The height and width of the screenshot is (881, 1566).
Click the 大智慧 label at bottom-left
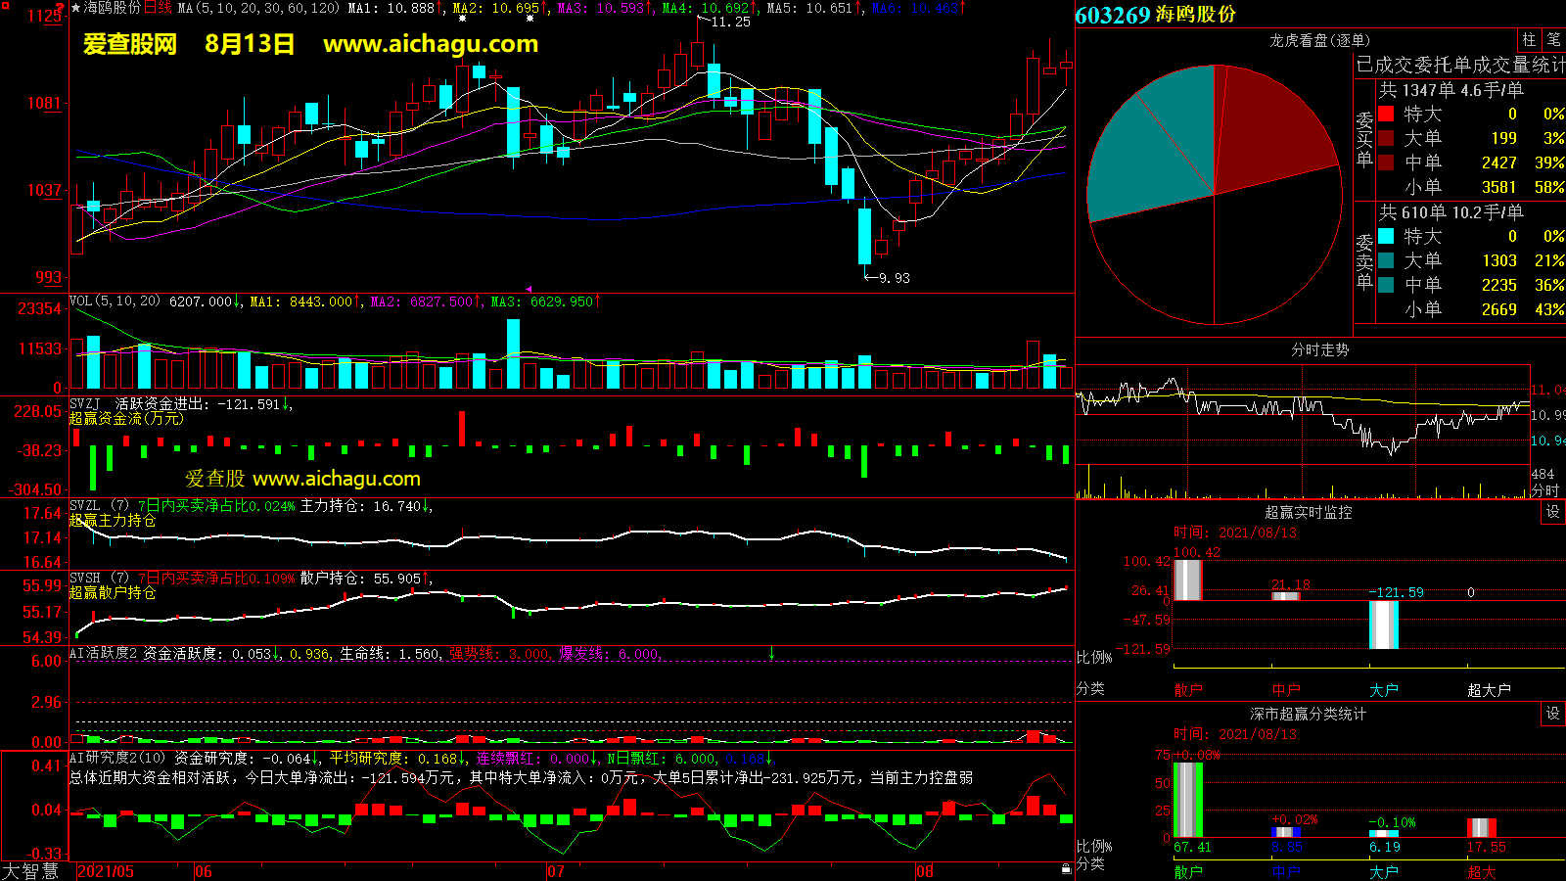30,870
